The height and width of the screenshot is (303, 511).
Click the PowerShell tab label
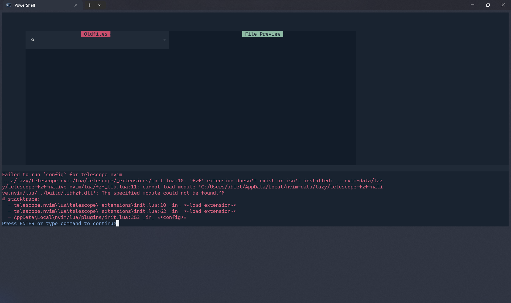click(x=25, y=5)
